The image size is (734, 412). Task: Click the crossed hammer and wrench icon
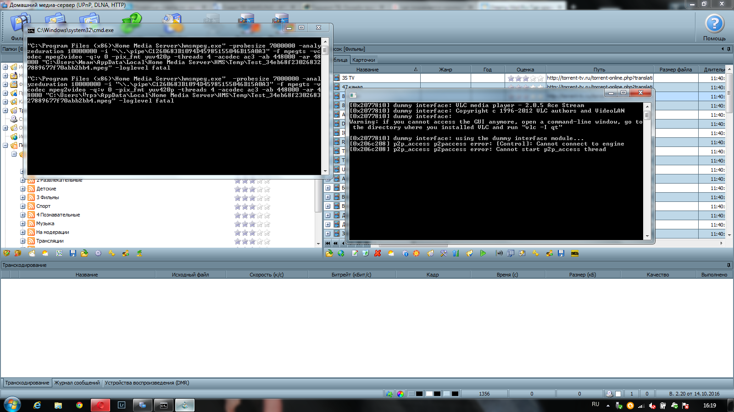(x=444, y=253)
